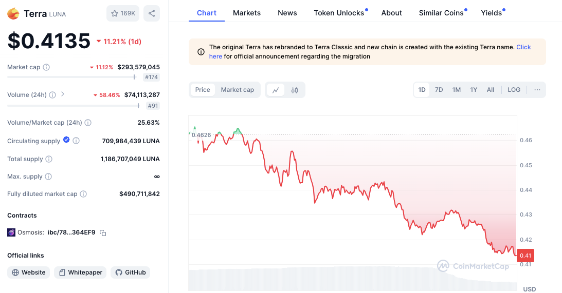Show the Total supply info icon
Image resolution: width=562 pixels, height=293 pixels.
49,159
